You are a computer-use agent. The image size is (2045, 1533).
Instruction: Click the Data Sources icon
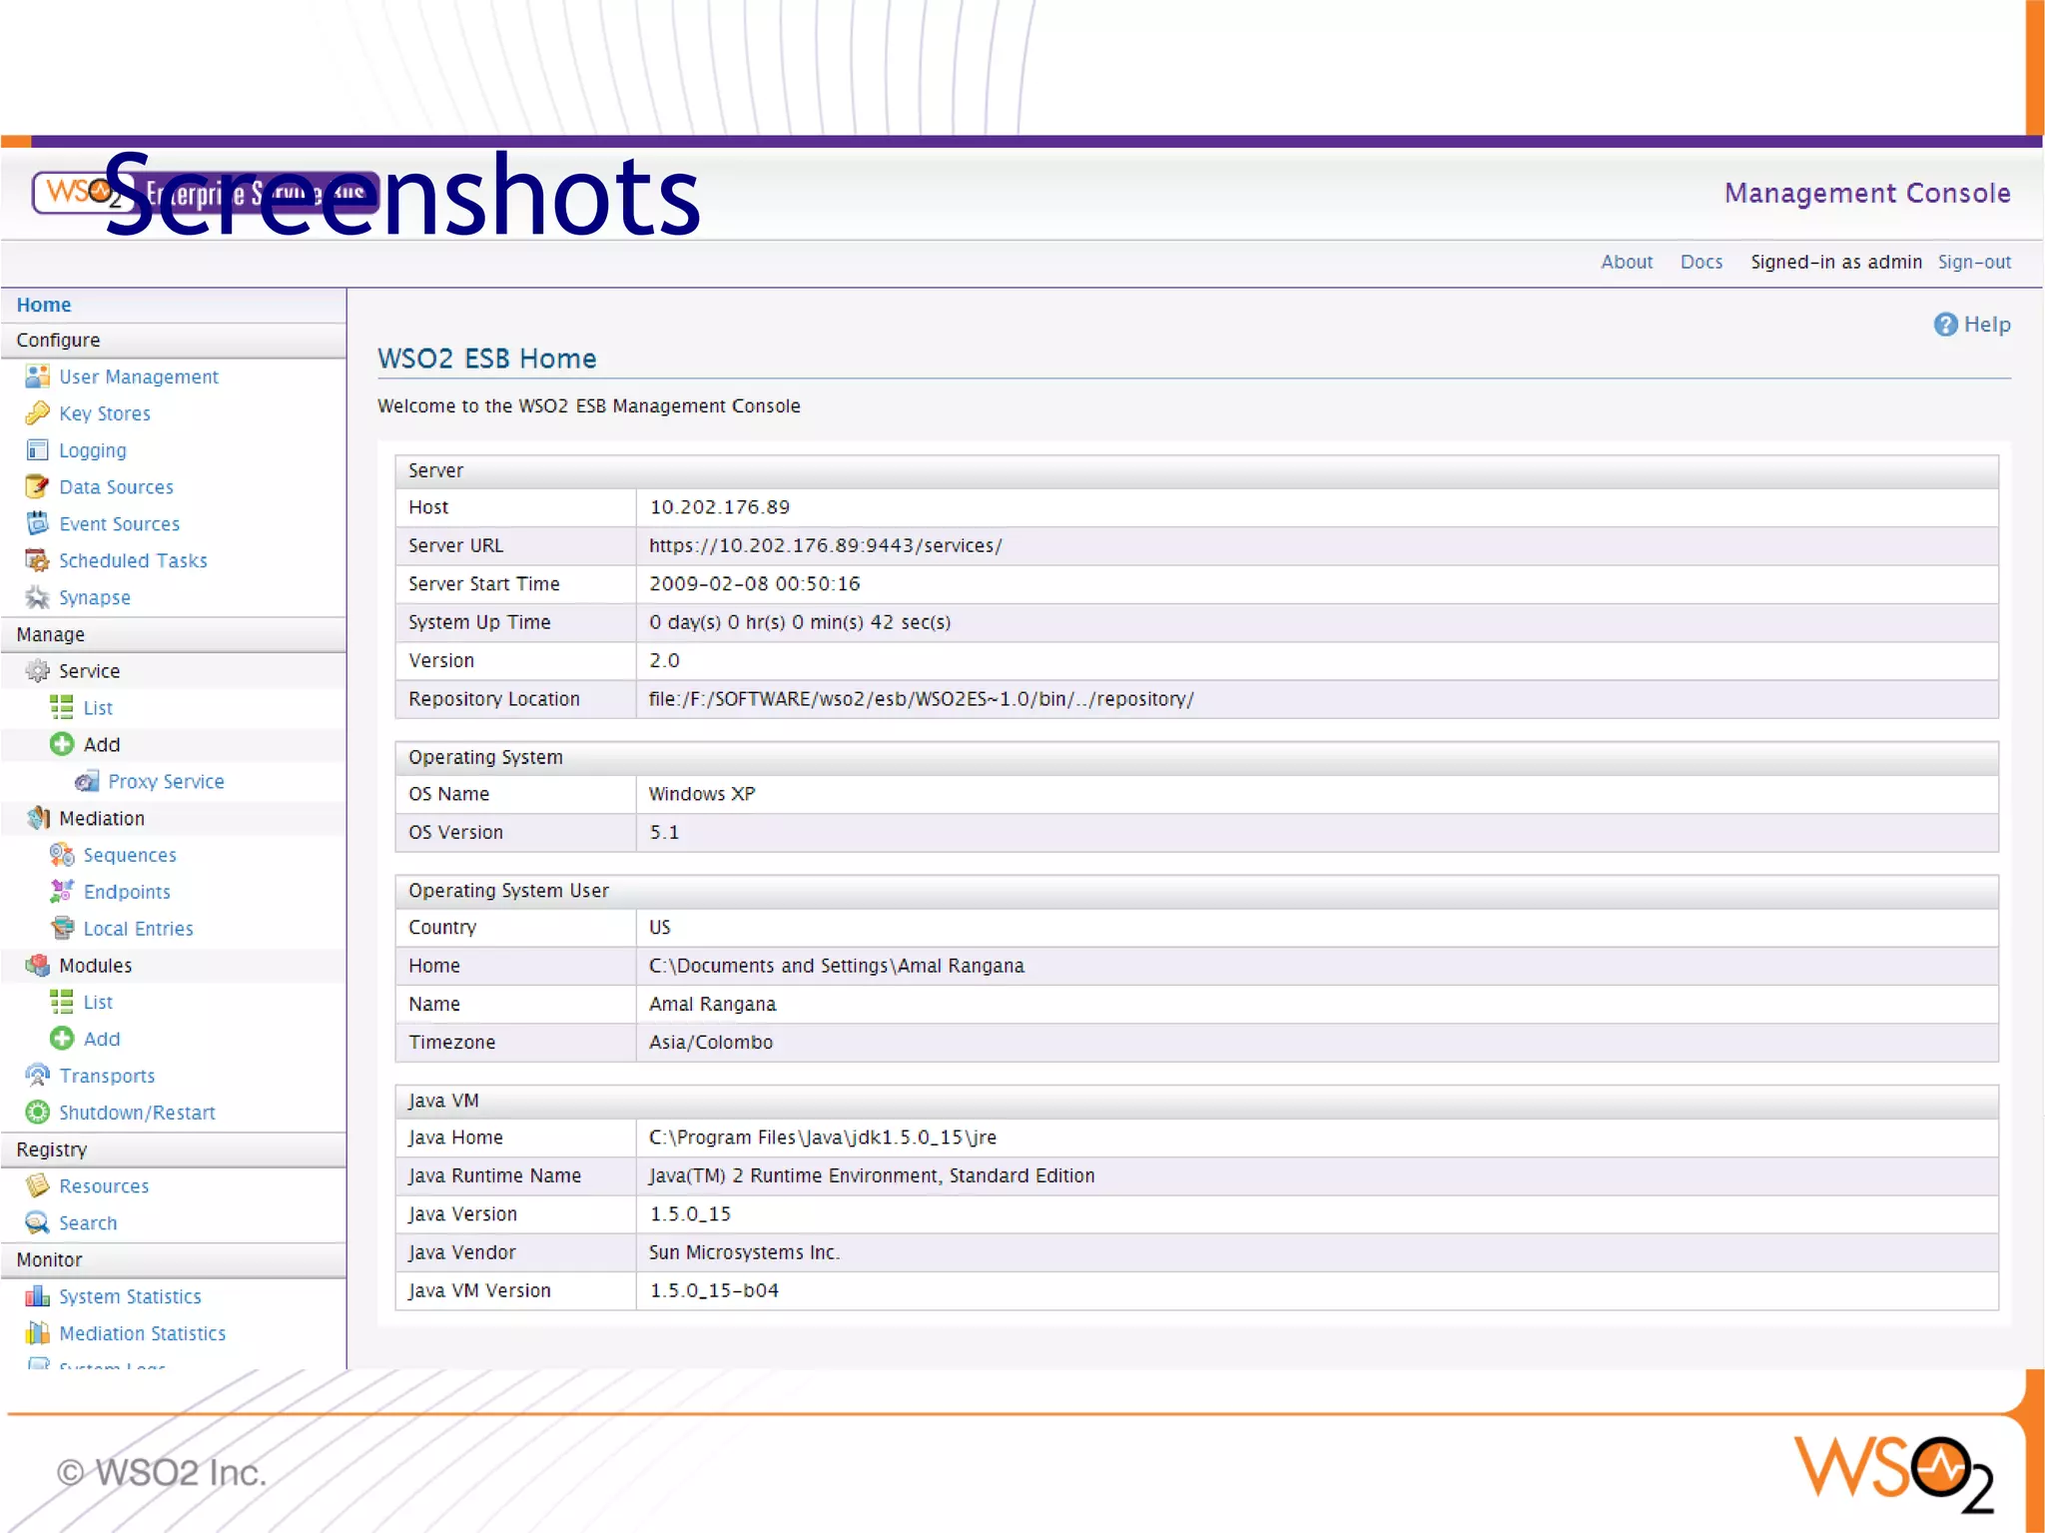pos(37,487)
